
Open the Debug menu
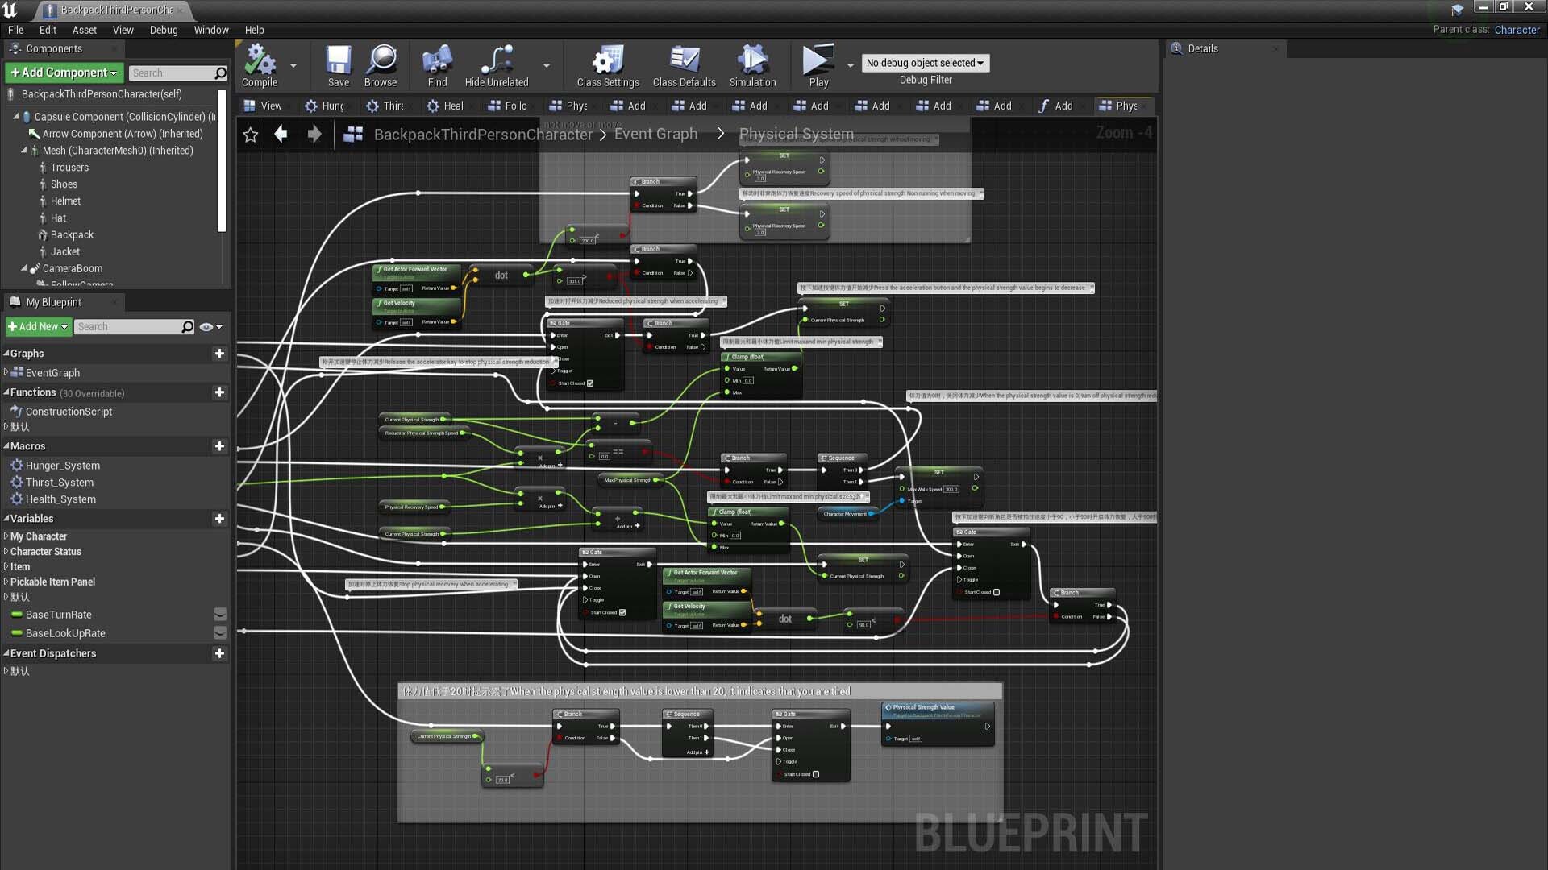point(164,30)
